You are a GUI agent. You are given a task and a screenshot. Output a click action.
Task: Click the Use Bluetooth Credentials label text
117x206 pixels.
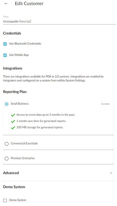(x=25, y=44)
